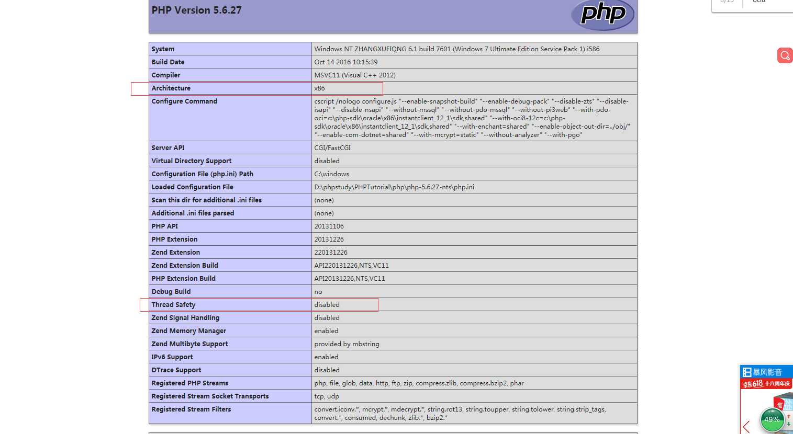Select the System row label
Screen dimensions: 793x434
pyautogui.click(x=163, y=49)
